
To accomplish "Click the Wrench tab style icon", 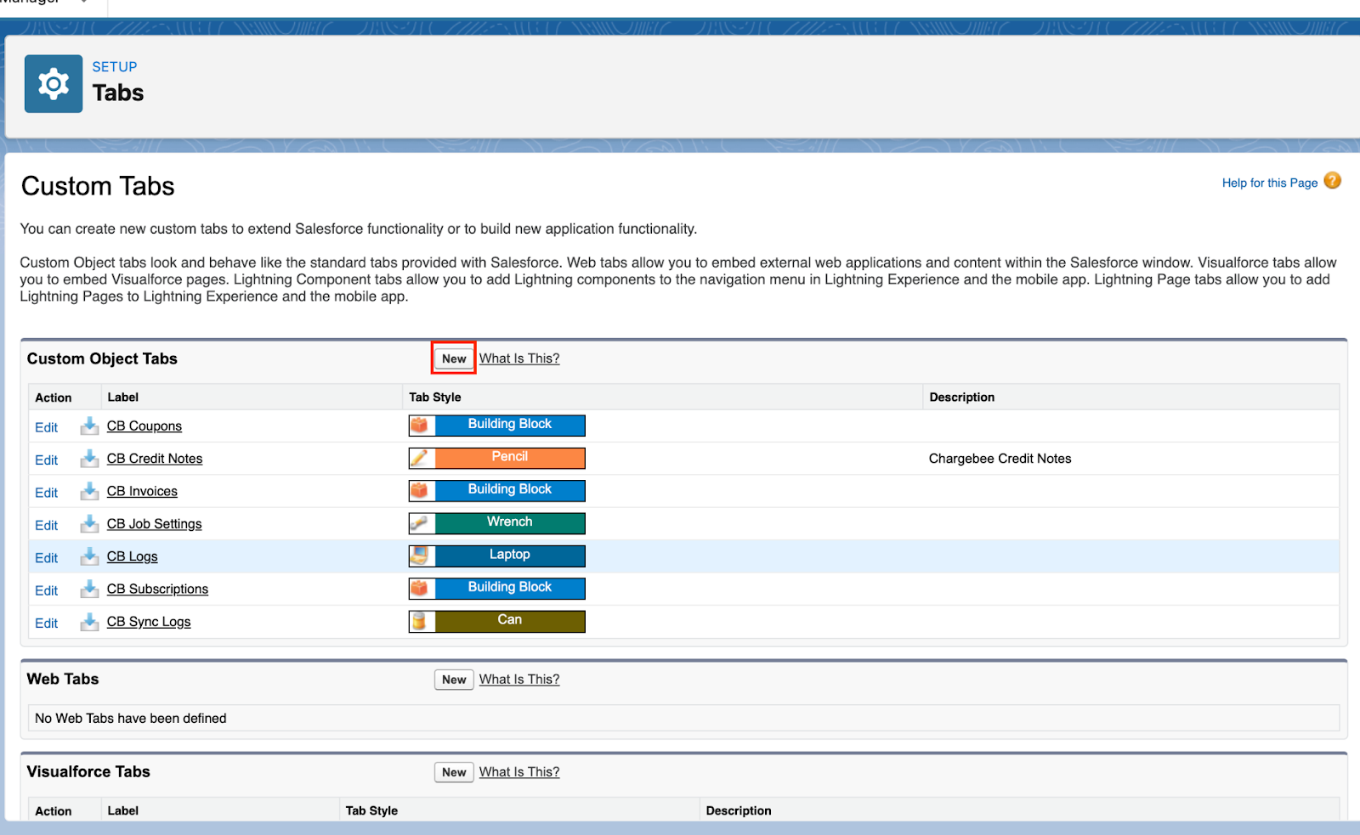I will pos(421,523).
